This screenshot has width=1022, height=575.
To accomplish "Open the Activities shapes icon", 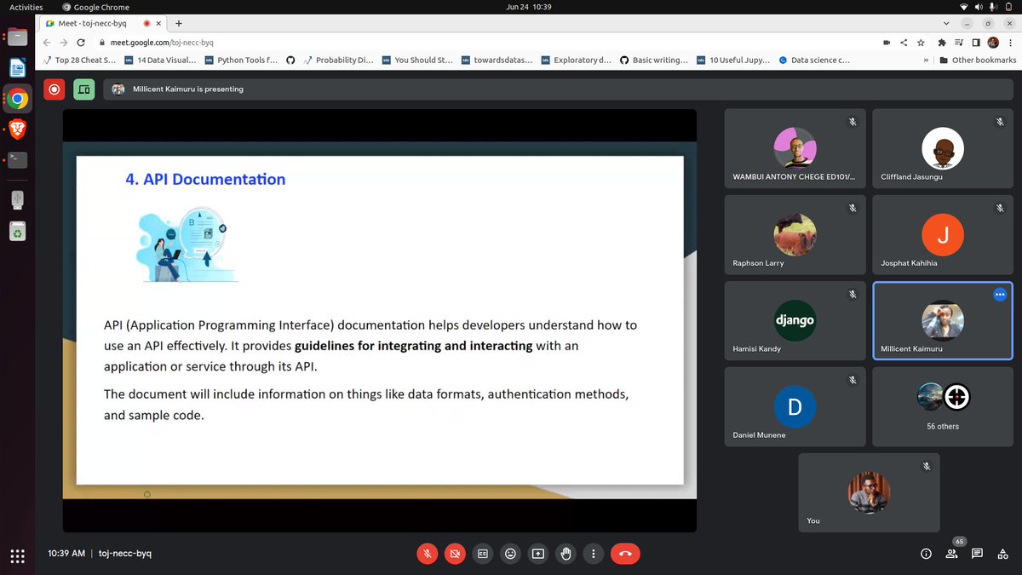I will pos(1002,554).
